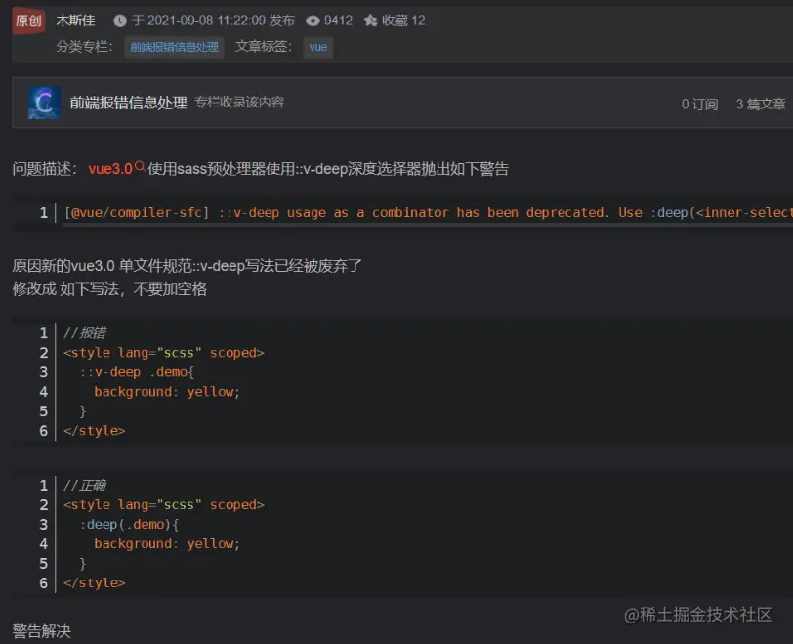
Task: Click search magnifier icon after vue3.0
Action: pos(140,166)
